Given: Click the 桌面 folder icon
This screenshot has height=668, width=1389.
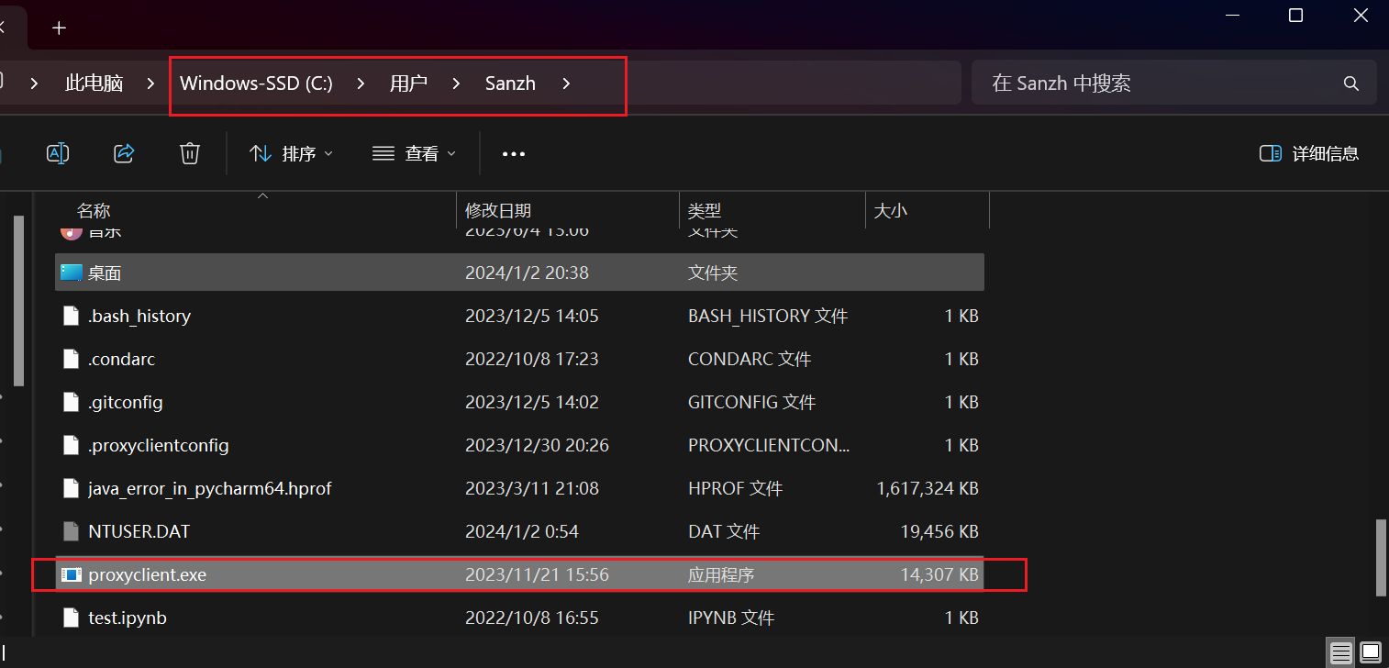Looking at the screenshot, I should (72, 273).
